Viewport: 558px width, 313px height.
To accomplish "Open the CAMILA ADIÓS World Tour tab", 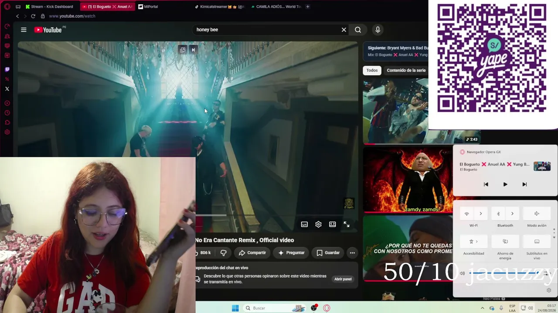I will pos(276,7).
